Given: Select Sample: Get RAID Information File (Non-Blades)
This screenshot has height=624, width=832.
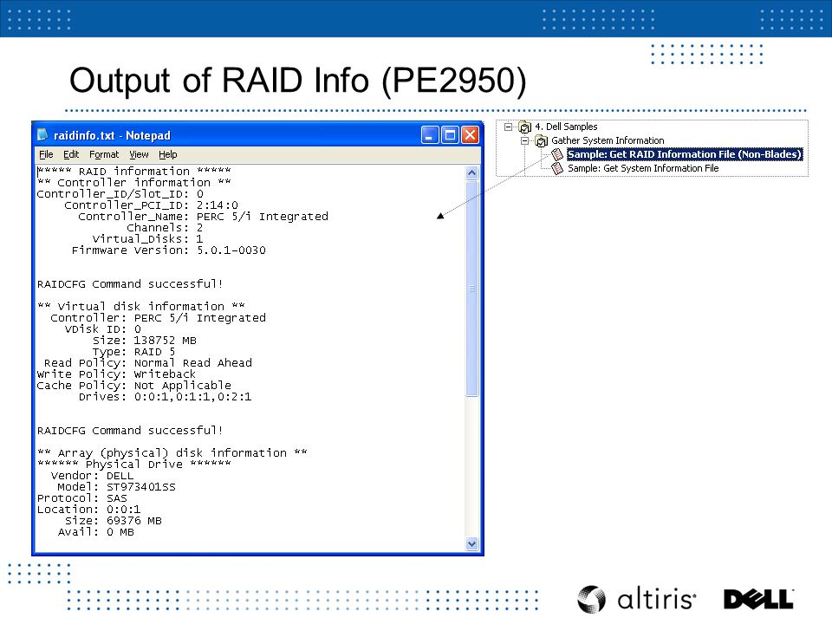Looking at the screenshot, I should tap(685, 154).
